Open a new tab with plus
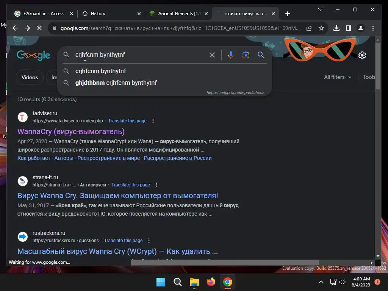388x291 pixels. 288,14
